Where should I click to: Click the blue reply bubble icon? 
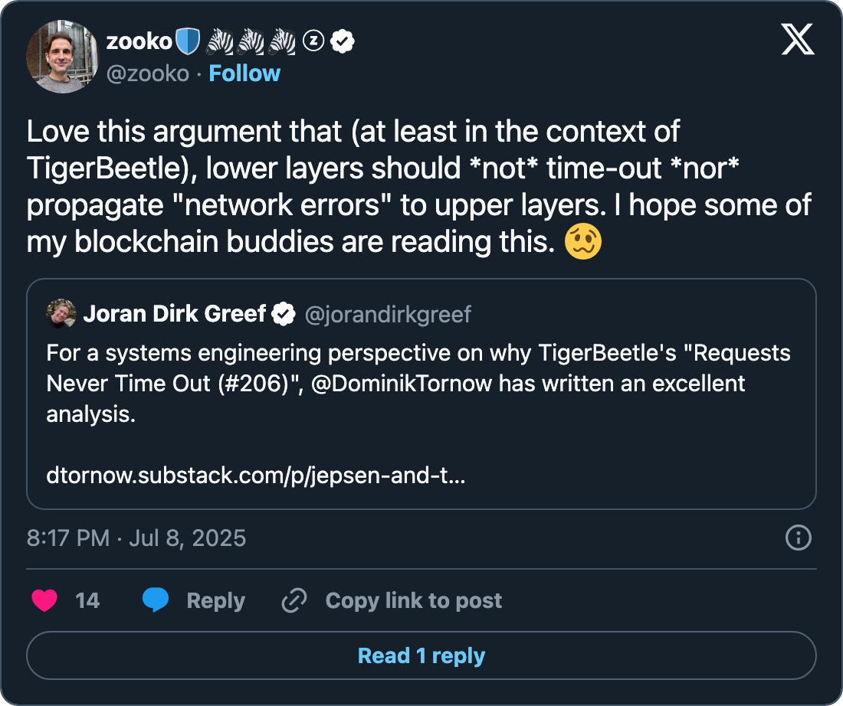point(156,600)
